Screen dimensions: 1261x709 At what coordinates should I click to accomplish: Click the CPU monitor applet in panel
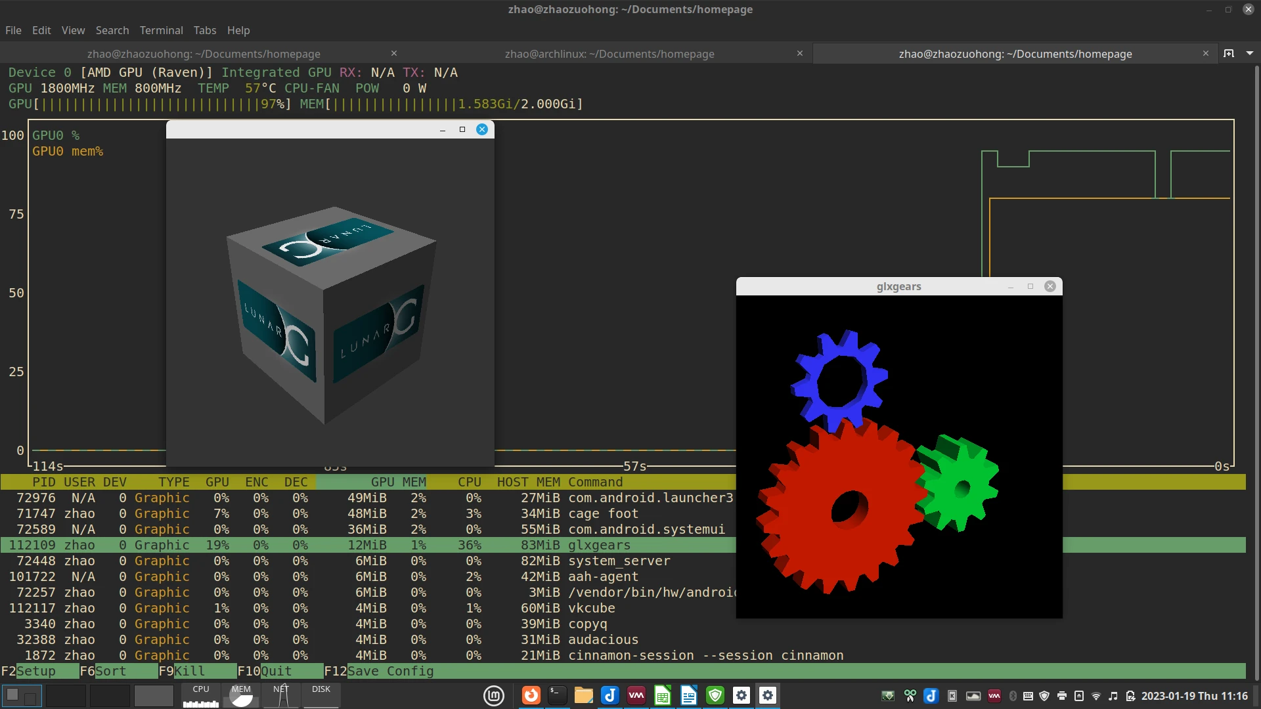[201, 695]
